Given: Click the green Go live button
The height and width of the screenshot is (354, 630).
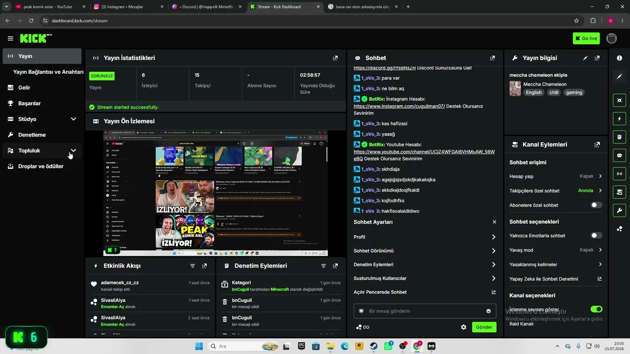Looking at the screenshot, I should click(x=586, y=38).
